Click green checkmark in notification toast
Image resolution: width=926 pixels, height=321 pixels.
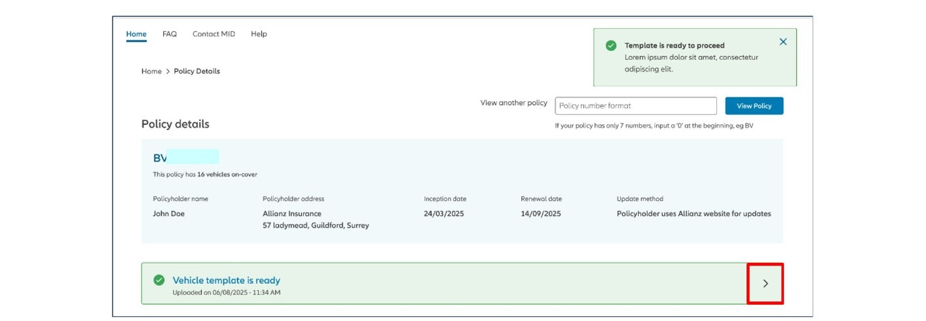611,46
